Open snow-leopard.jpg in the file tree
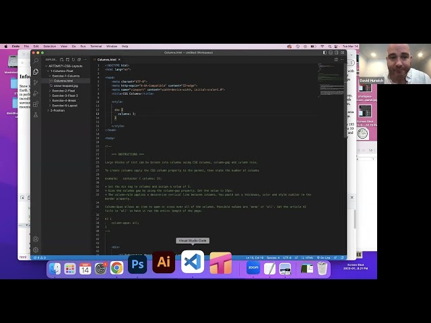 [x=66, y=85]
